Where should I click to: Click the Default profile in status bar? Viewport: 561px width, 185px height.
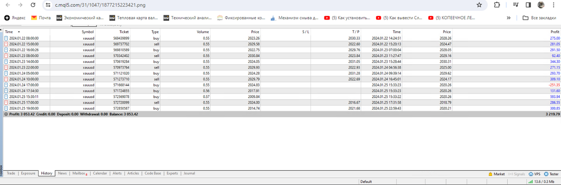tap(366, 182)
